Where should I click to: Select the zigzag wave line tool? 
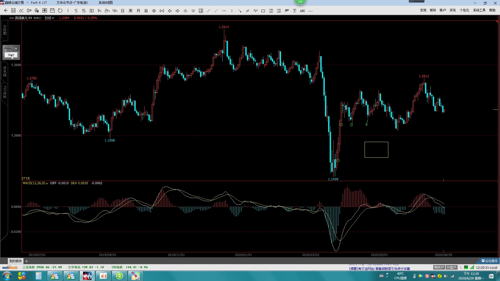coord(255,11)
